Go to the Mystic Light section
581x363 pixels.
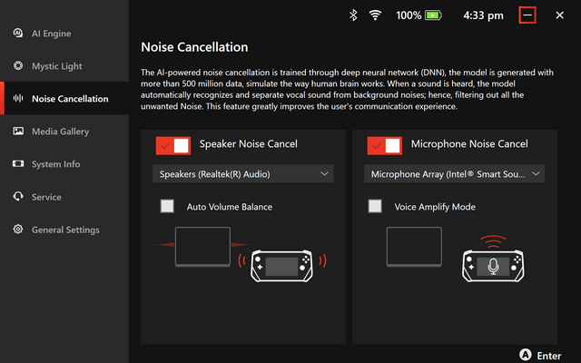[64, 65]
